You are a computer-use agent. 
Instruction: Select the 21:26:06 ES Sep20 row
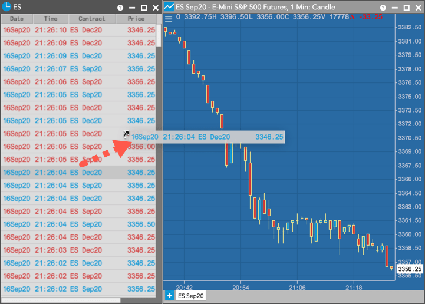click(x=78, y=82)
